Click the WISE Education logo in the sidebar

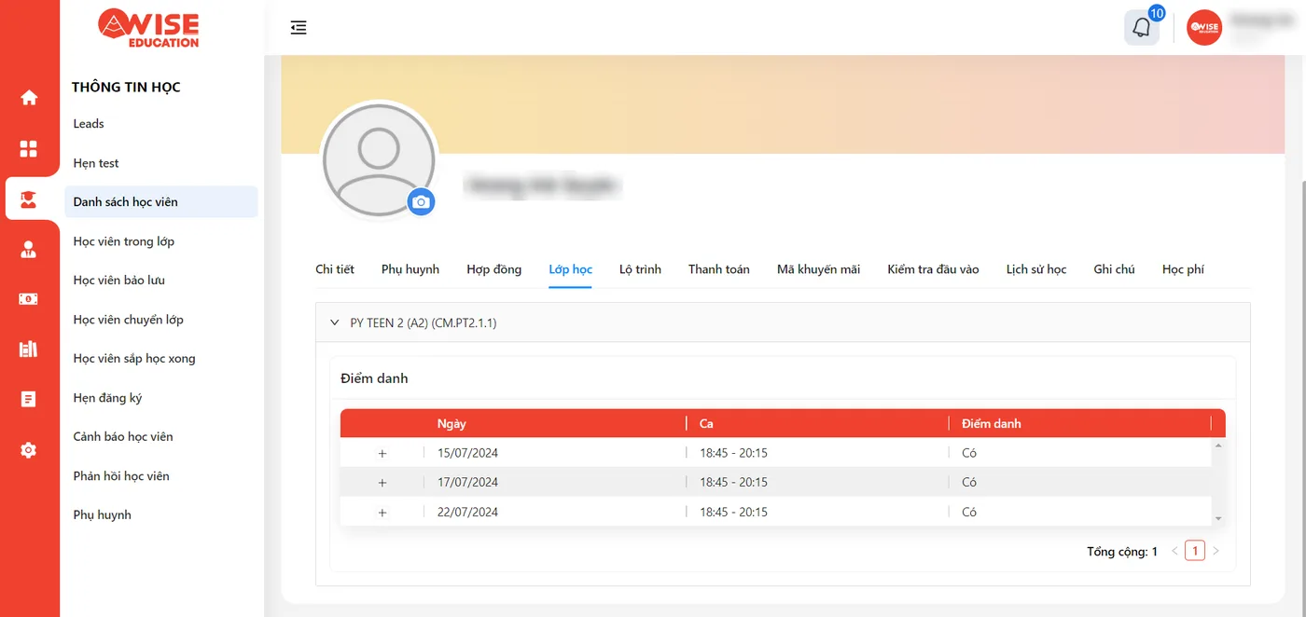click(149, 28)
